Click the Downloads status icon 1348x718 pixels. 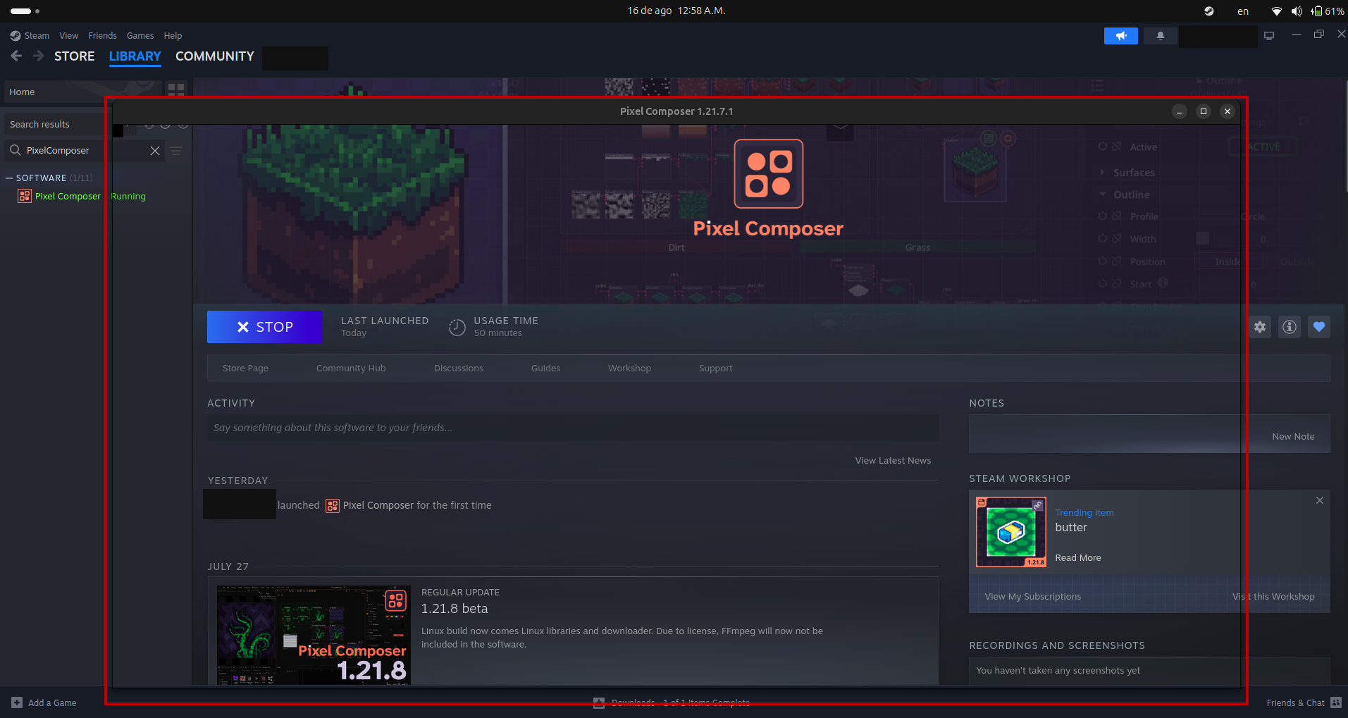599,702
